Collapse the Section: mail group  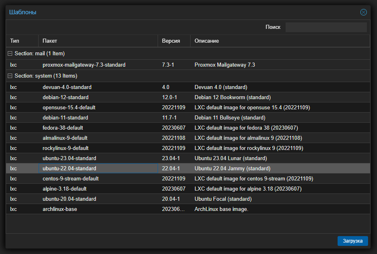point(10,53)
